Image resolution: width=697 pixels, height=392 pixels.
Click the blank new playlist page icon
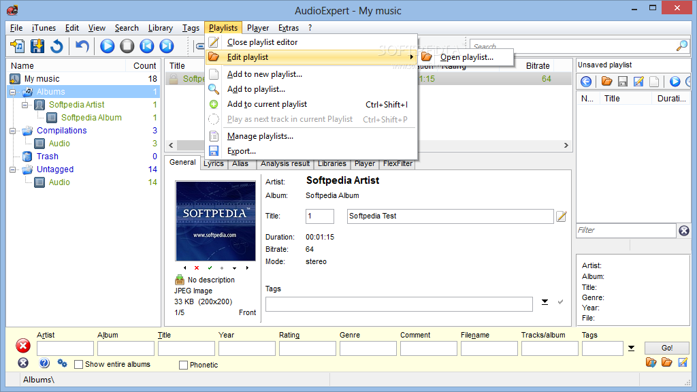[x=654, y=82]
